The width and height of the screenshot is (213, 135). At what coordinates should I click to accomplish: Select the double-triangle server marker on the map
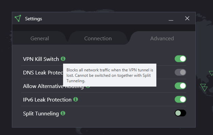point(204,87)
